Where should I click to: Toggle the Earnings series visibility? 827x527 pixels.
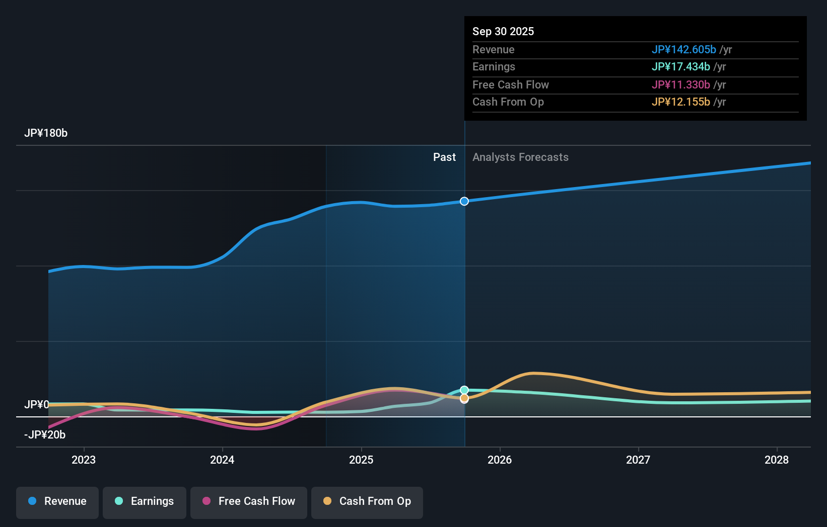(x=144, y=502)
